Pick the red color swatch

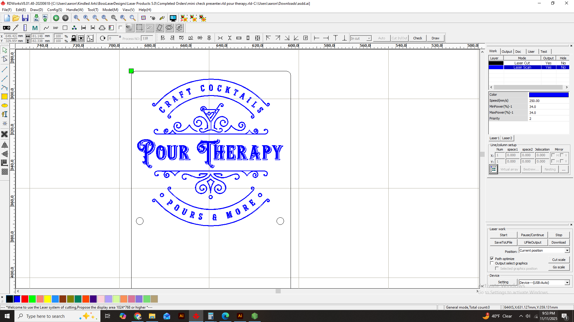point(25,299)
